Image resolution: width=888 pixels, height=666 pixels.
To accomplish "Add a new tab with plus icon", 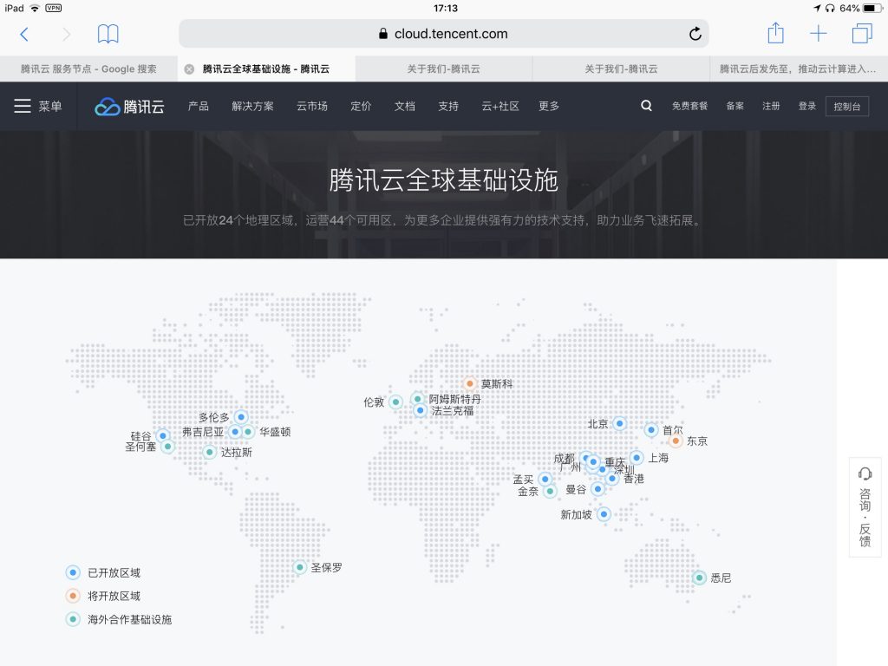I will pyautogui.click(x=818, y=34).
